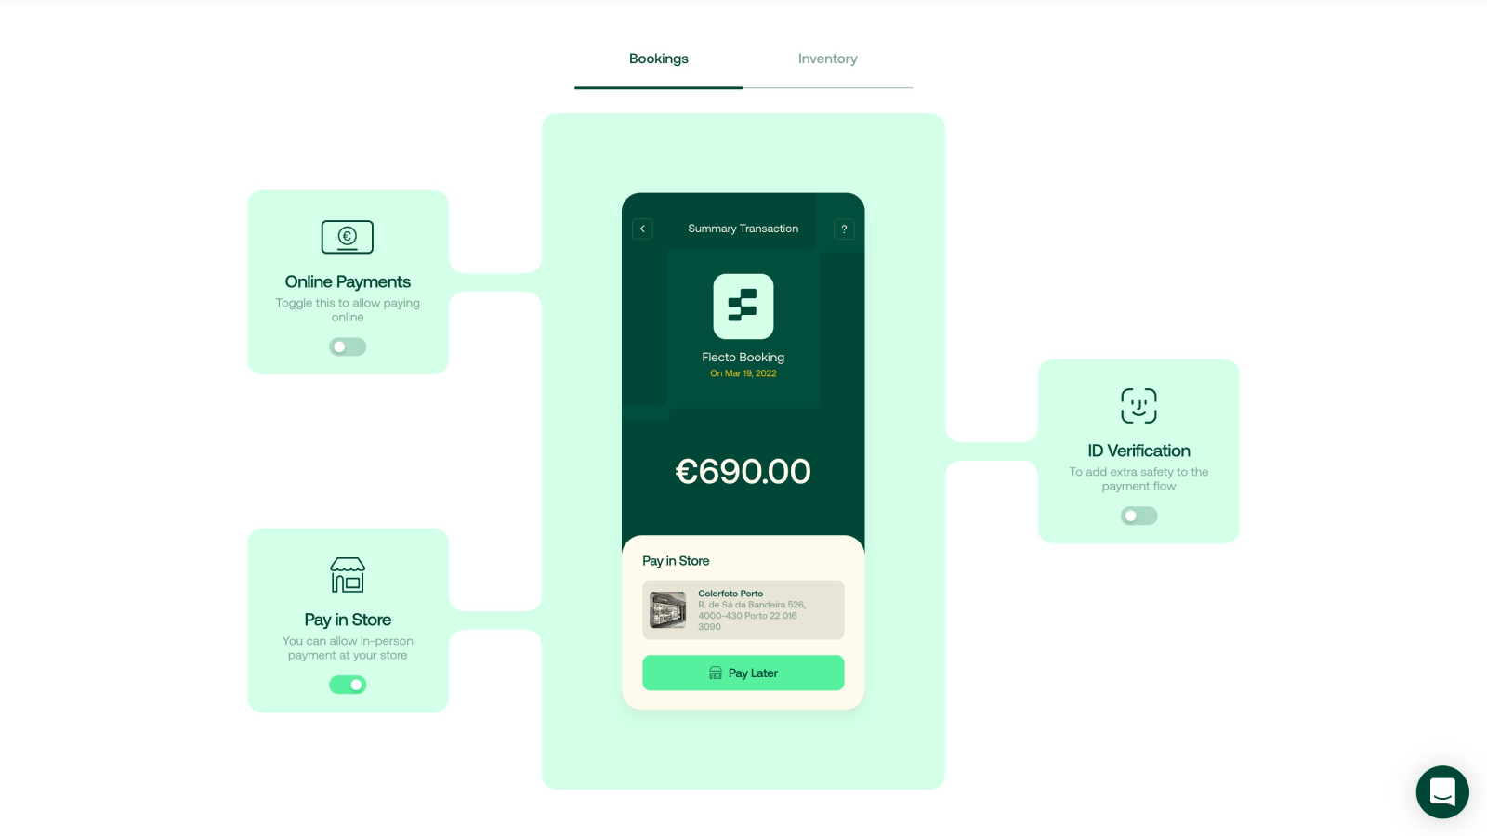Click the Pay in Store heading in phone

click(676, 561)
